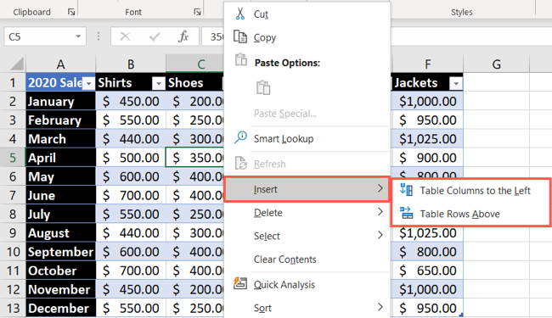552x318 pixels.
Task: Select column C header
Action: click(194, 64)
